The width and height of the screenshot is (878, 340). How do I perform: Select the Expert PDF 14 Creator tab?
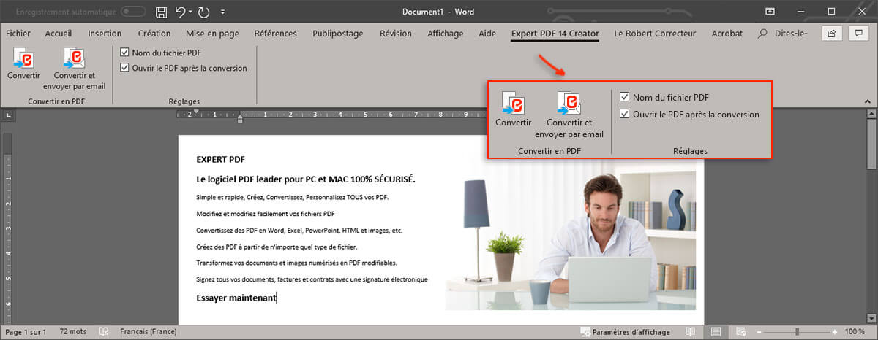pyautogui.click(x=555, y=34)
